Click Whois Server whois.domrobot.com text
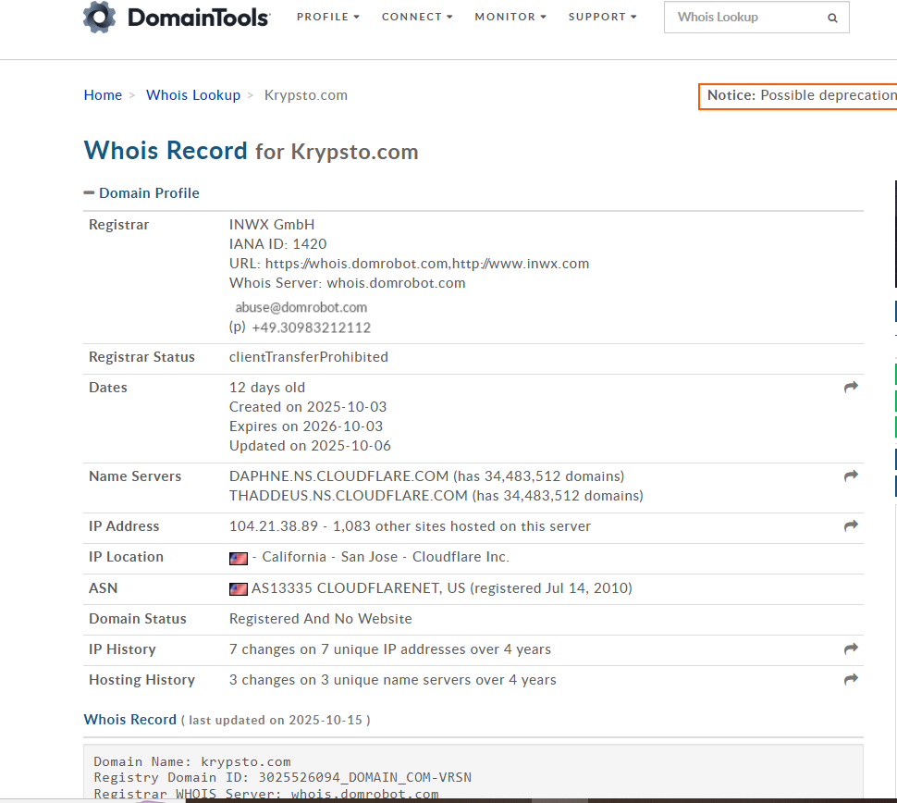Screen dimensions: 897x803 [348, 283]
